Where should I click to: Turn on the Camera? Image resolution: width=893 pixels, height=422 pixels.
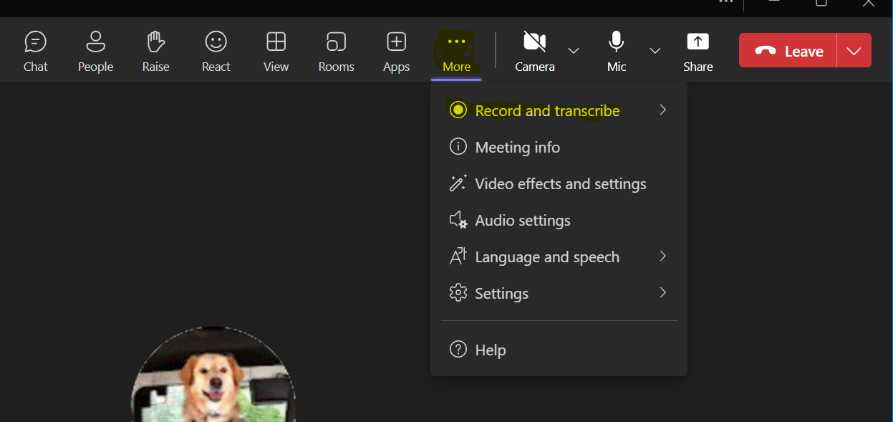pos(535,52)
